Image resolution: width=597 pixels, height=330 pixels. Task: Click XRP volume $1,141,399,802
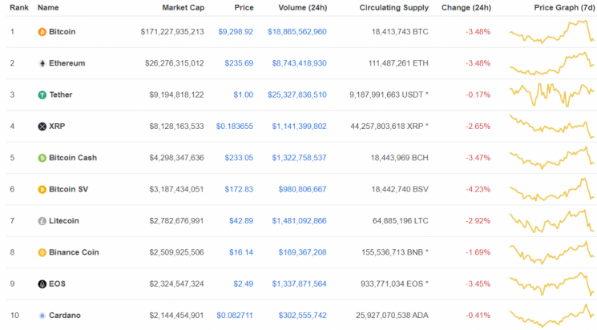299,127
